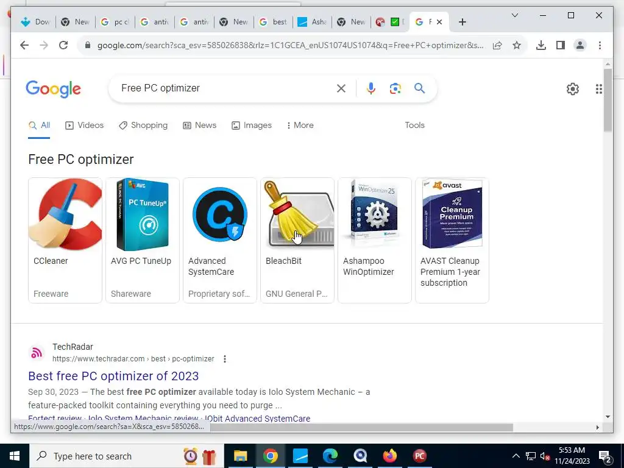Open the Google apps grid

point(598,89)
